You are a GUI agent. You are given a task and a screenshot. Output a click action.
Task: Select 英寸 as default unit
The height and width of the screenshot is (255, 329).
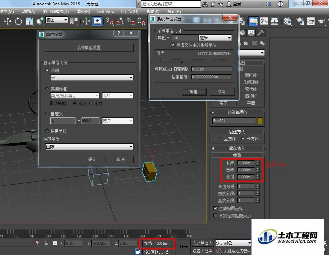pos(90,103)
